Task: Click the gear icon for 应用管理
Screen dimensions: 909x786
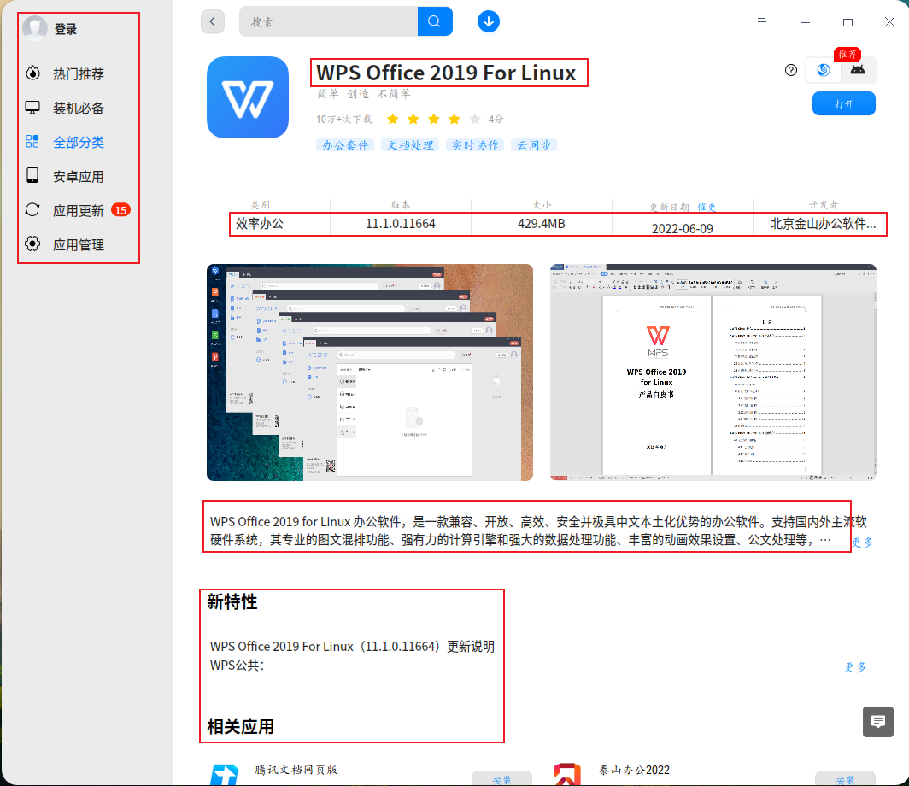Action: point(32,244)
